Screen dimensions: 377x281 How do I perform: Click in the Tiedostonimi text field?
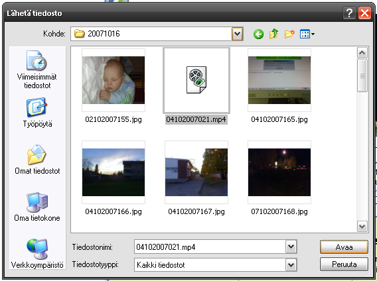click(210, 247)
